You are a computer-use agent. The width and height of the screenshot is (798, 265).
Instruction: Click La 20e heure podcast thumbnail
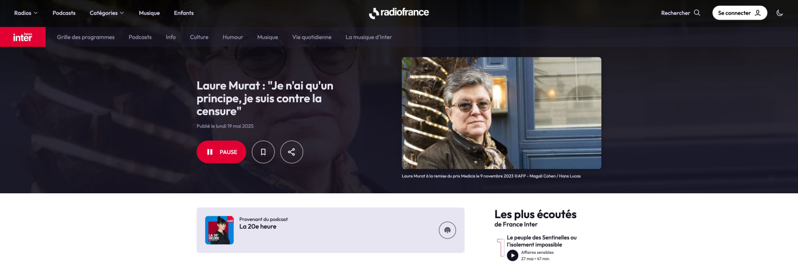[219, 230]
